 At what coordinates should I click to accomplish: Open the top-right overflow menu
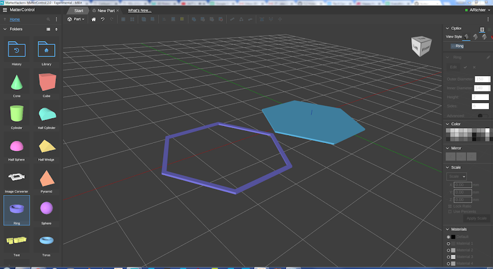point(488,19)
